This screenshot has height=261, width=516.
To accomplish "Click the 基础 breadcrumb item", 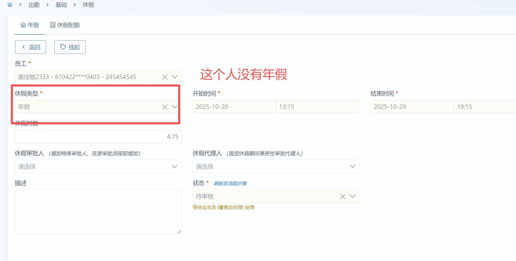I will point(61,5).
